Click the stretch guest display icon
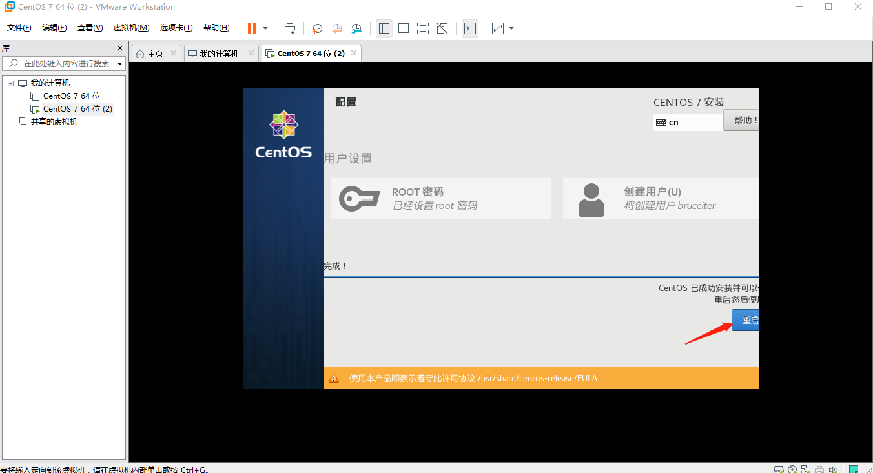 [498, 28]
